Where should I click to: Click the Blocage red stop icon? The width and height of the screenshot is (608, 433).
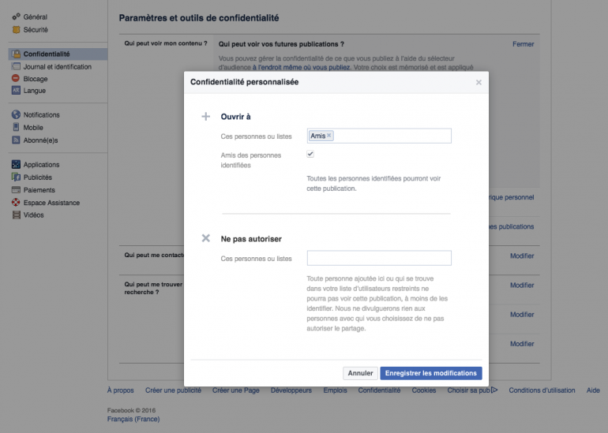(16, 79)
